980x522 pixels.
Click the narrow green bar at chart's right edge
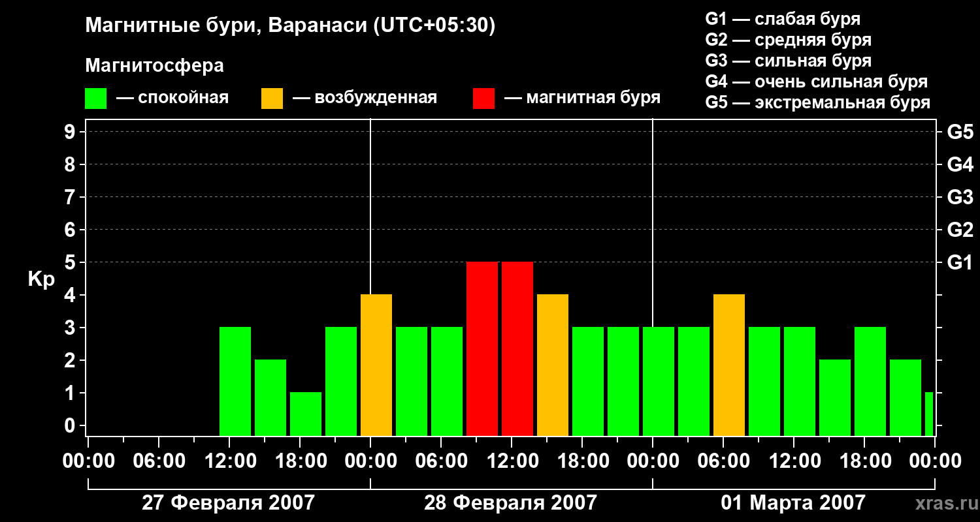point(929,414)
